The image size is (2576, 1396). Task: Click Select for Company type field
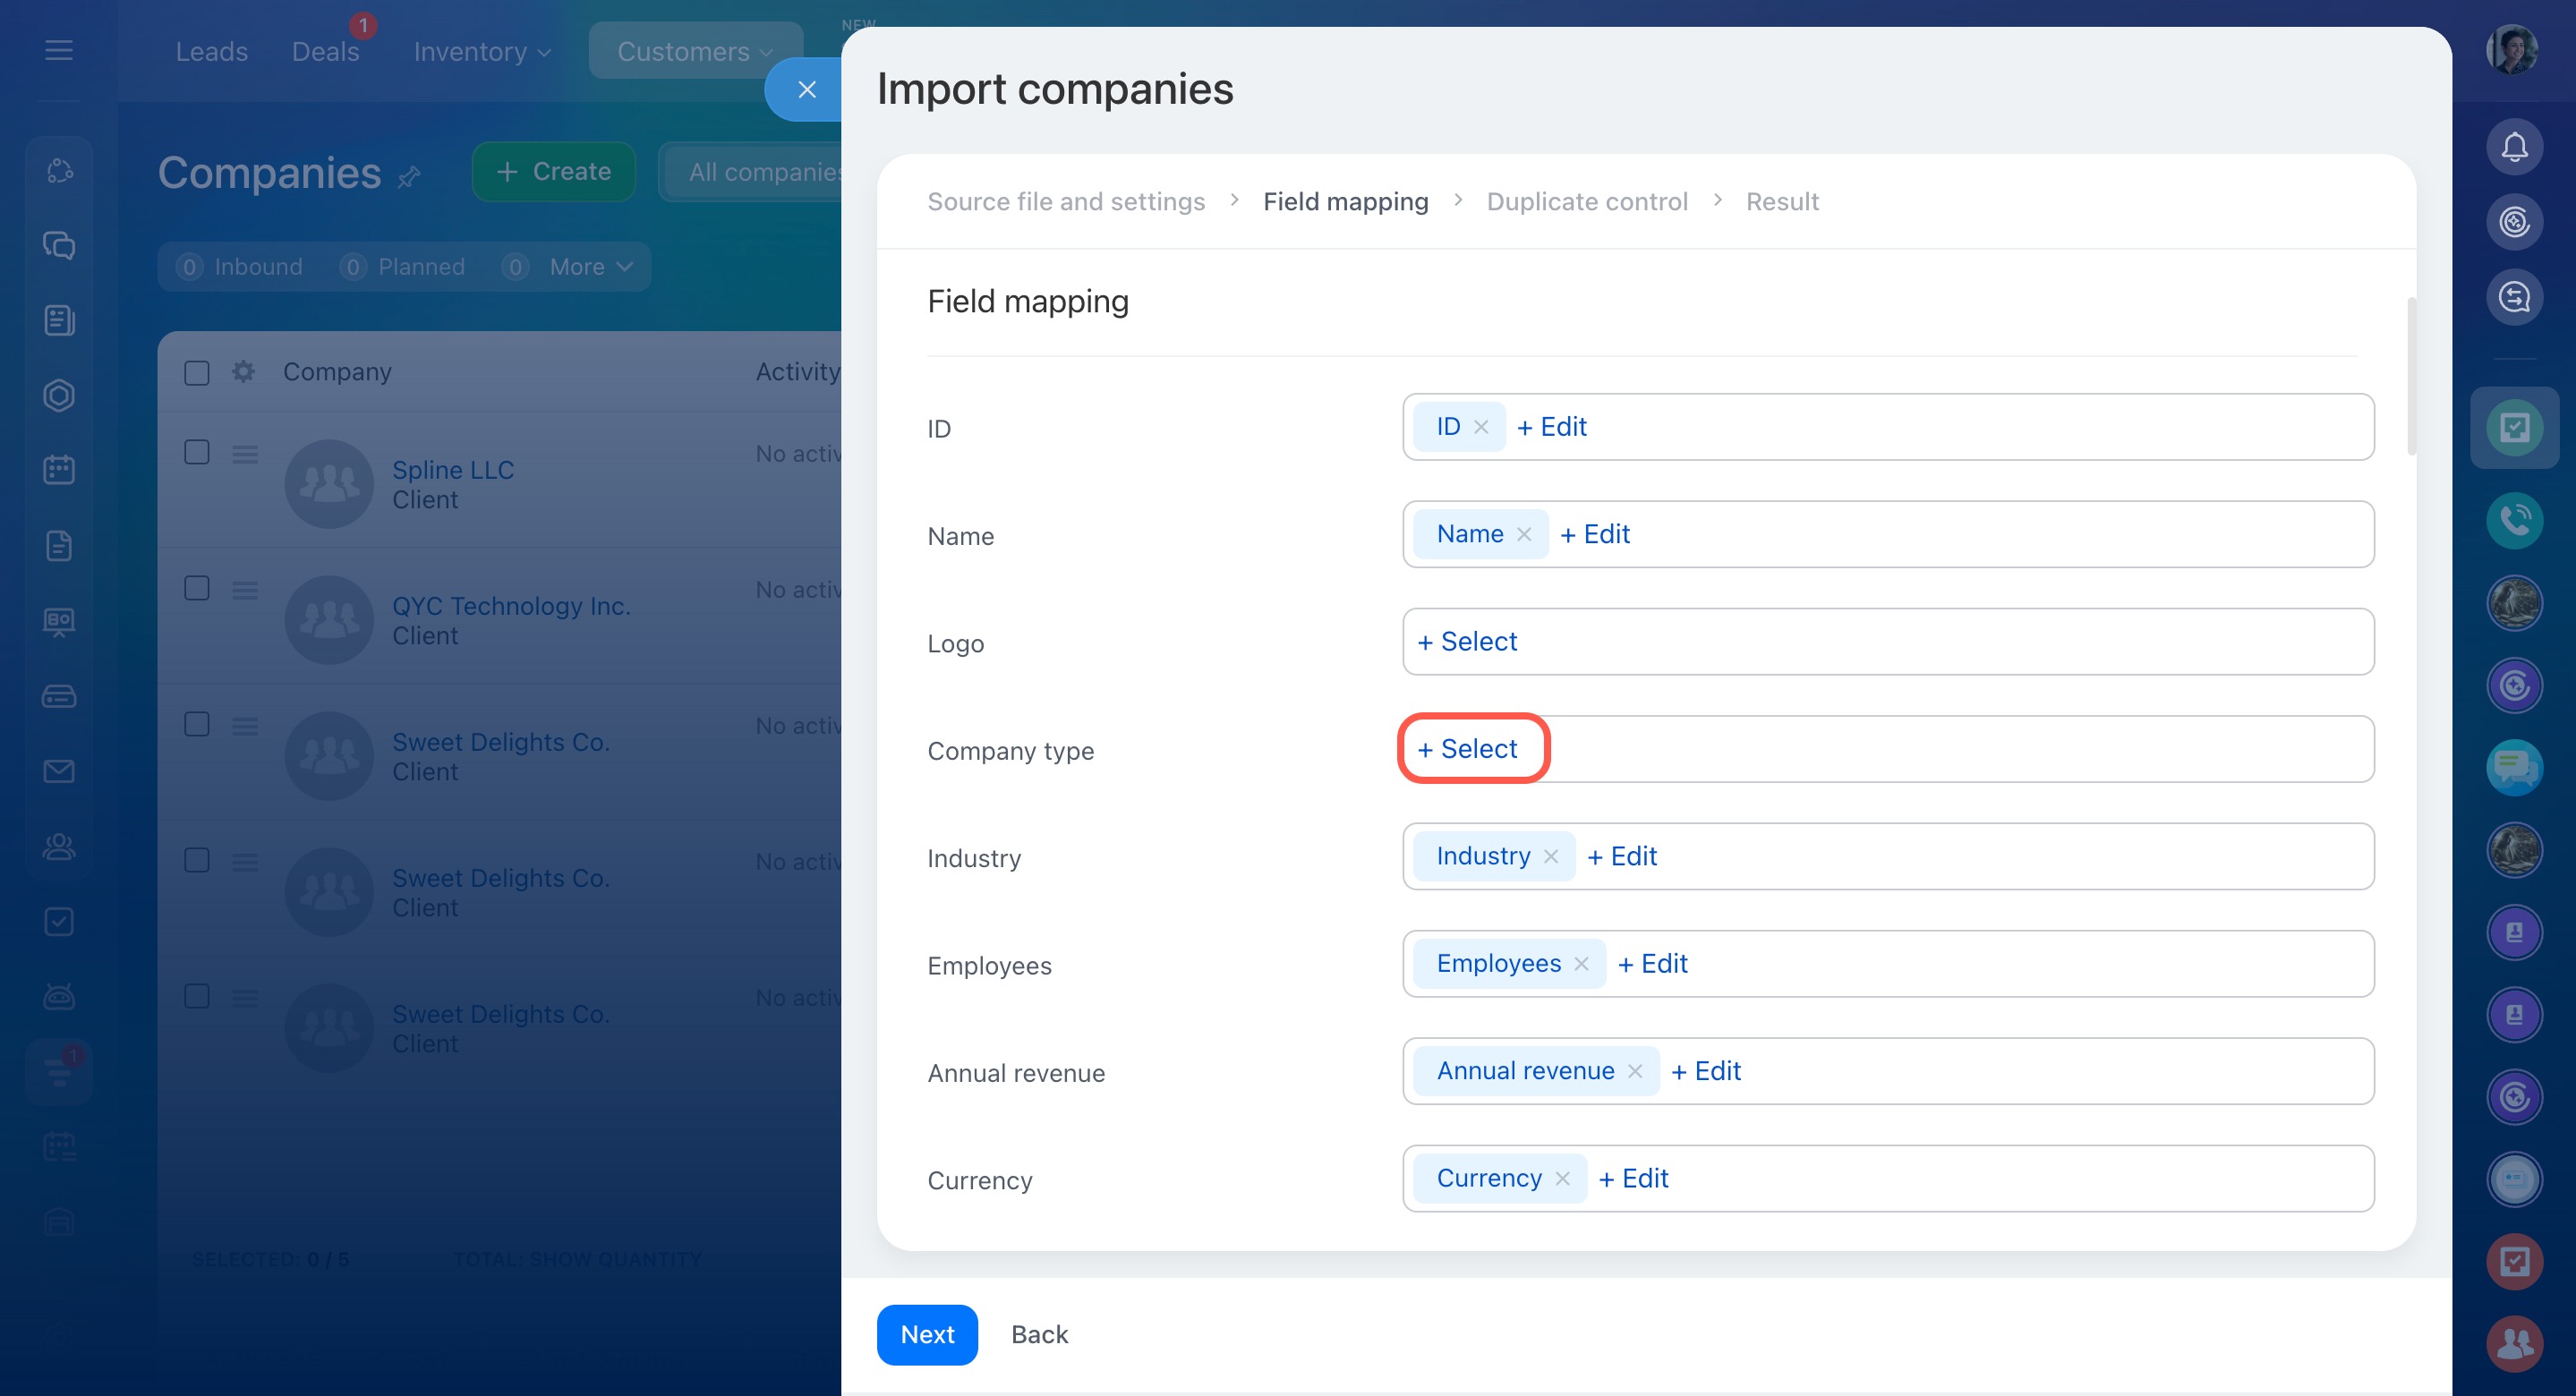tap(1467, 748)
